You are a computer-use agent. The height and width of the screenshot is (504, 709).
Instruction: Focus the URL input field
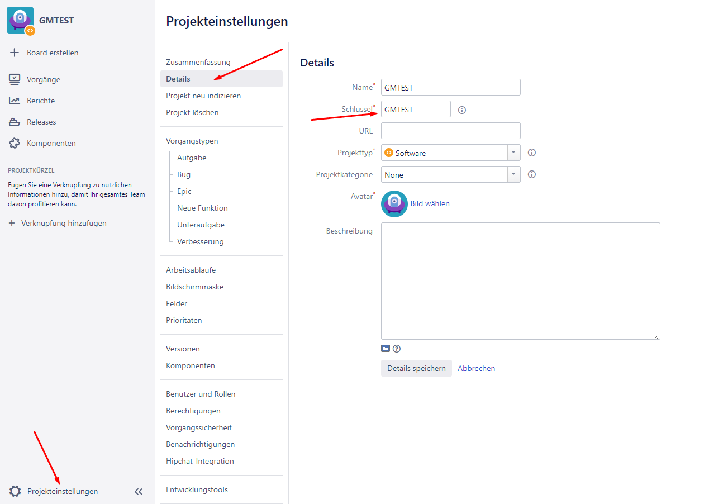[x=450, y=131]
